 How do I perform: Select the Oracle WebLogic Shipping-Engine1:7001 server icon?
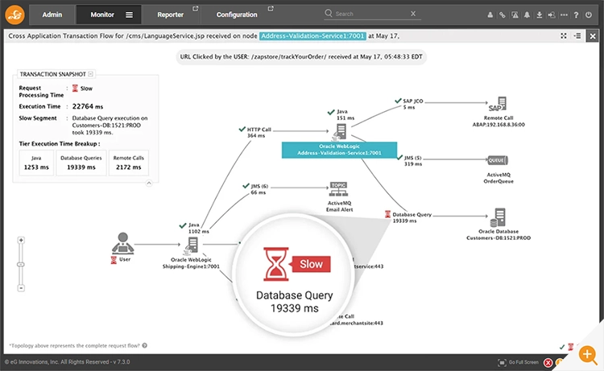192,246
